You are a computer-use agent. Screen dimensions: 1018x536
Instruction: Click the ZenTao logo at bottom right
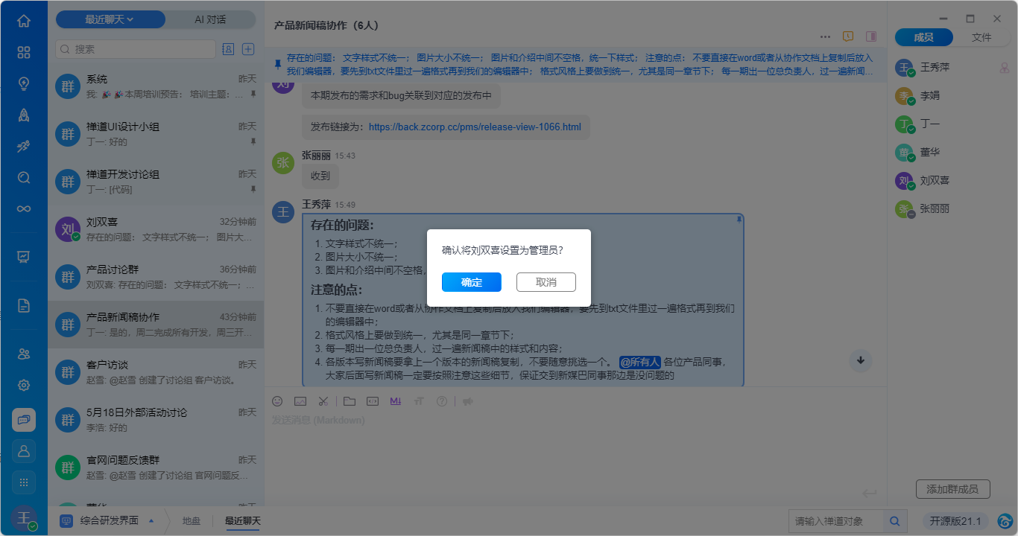1005,521
